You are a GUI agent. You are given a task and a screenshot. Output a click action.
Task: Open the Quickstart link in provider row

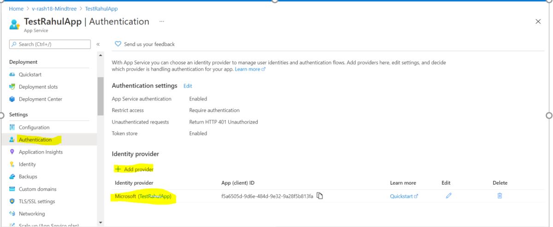pos(404,196)
